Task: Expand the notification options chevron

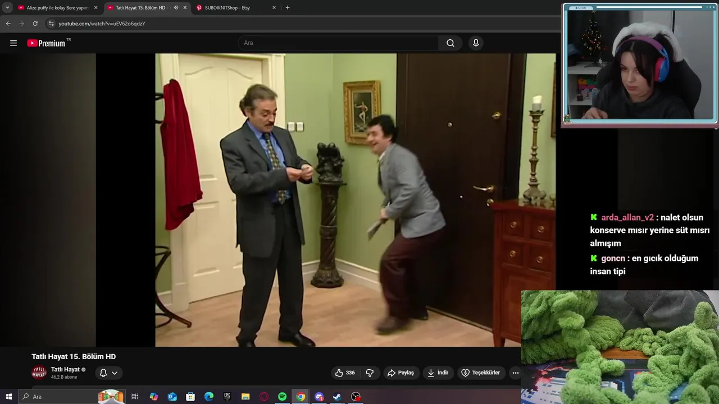Action: coord(115,373)
